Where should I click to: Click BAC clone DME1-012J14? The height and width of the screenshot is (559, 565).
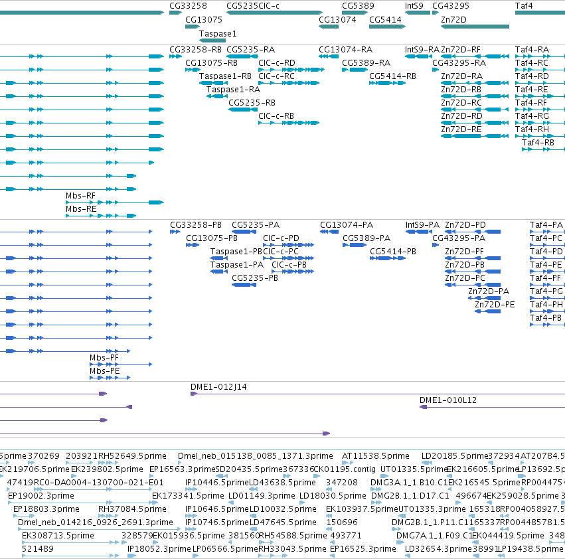(x=378, y=394)
